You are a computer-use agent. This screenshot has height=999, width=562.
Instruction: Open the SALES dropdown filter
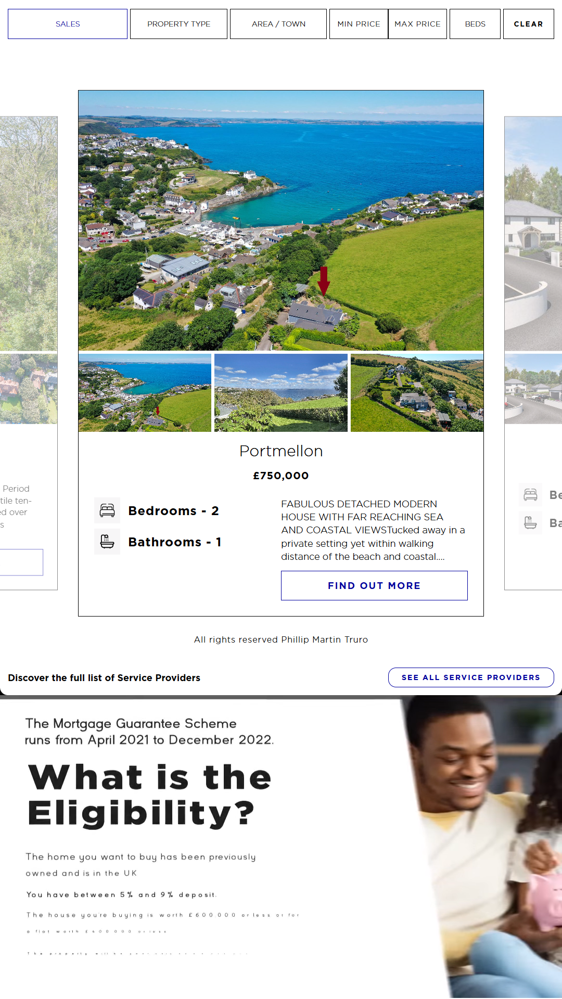pyautogui.click(x=68, y=24)
